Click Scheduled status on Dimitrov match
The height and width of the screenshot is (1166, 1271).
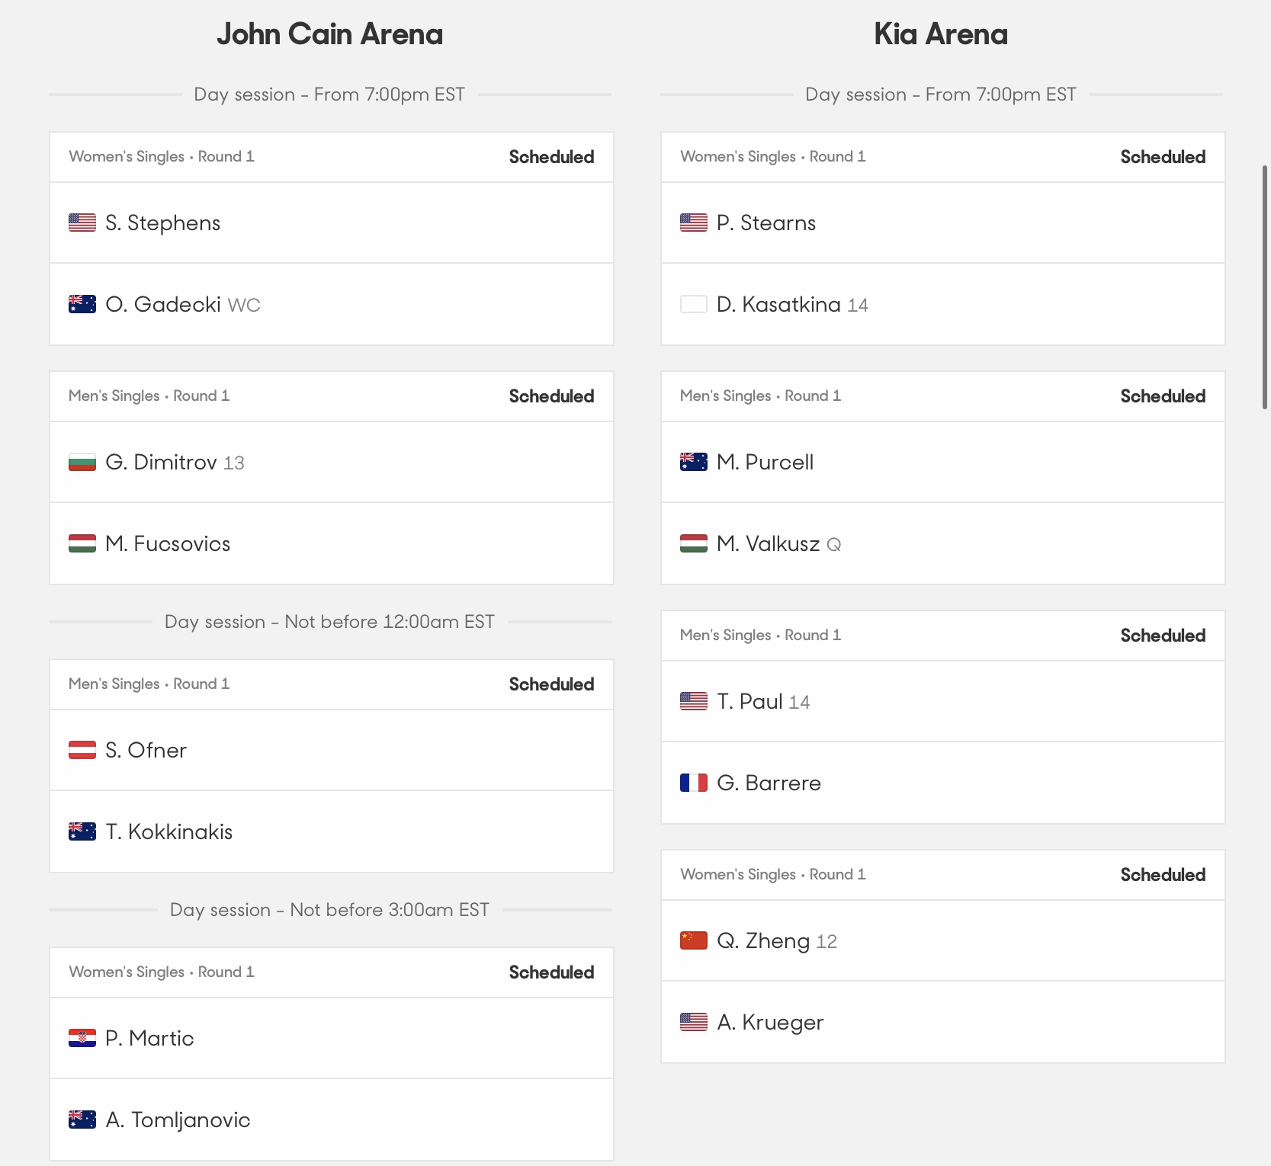point(551,396)
